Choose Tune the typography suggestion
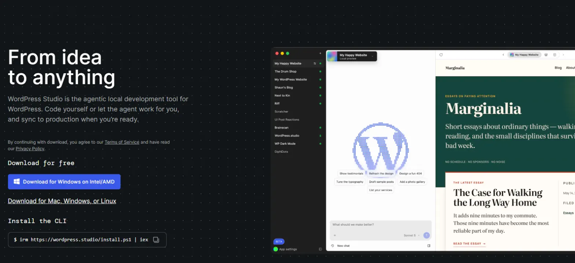This screenshot has width=575, height=263. (x=349, y=182)
